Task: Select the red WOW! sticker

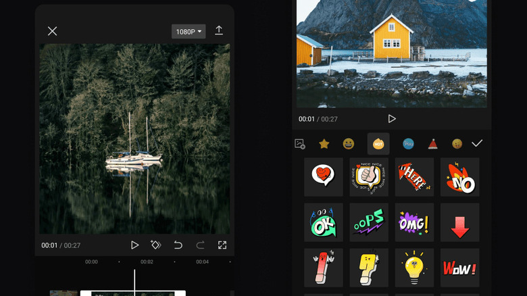Action: (x=460, y=268)
